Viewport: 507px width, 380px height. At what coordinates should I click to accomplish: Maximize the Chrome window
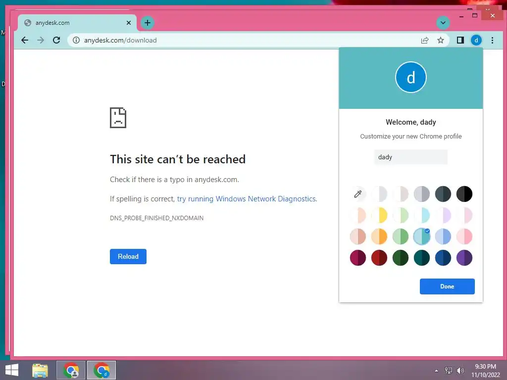[475, 15]
